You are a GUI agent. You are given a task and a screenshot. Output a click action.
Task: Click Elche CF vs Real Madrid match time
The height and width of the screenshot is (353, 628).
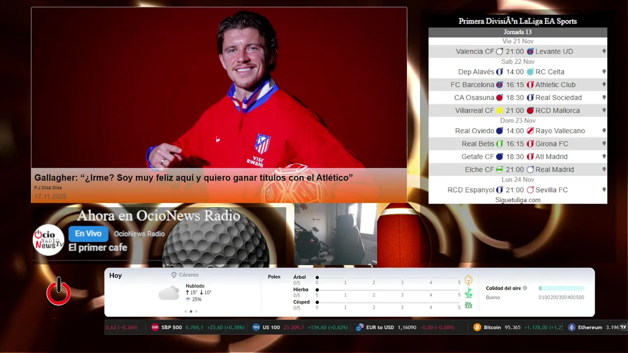pos(515,170)
